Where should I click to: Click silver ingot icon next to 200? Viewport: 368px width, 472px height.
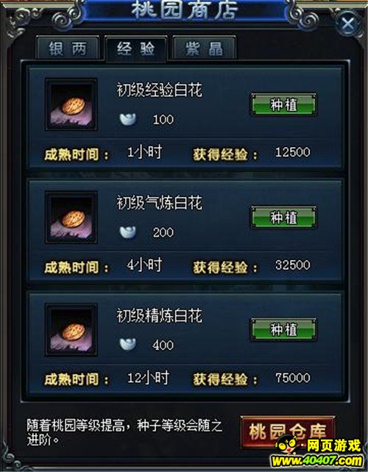128,232
